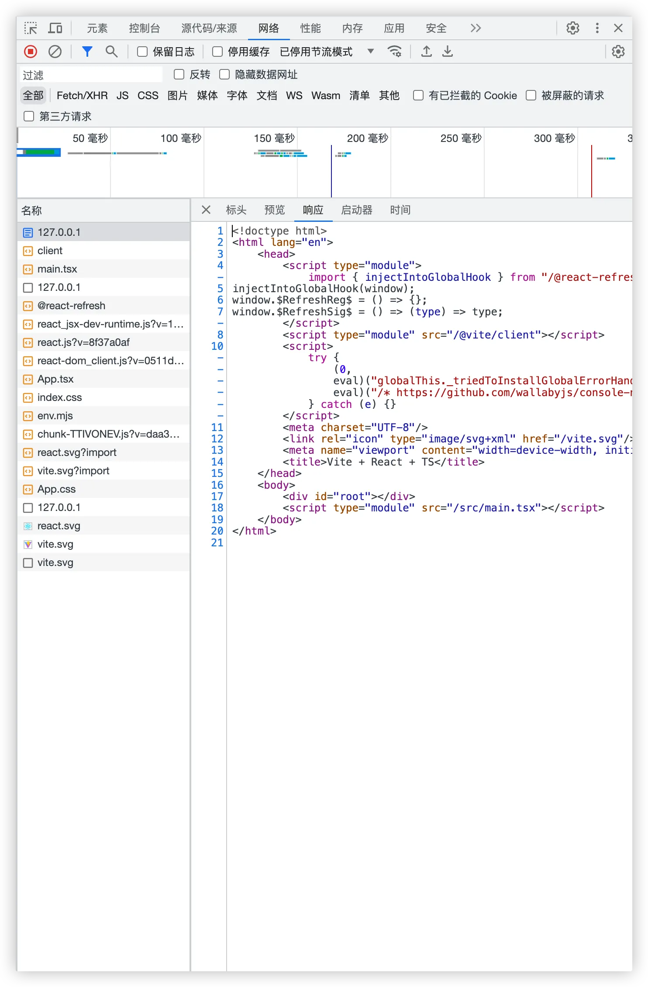Stop recording network log
Screen dimensions: 648x987
[x=31, y=52]
